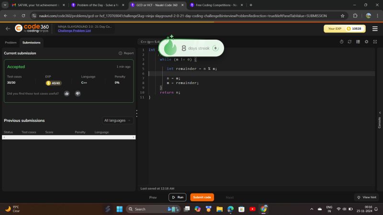Open Microsoft Store from taskbar
383x215 pixels.
click(x=241, y=209)
